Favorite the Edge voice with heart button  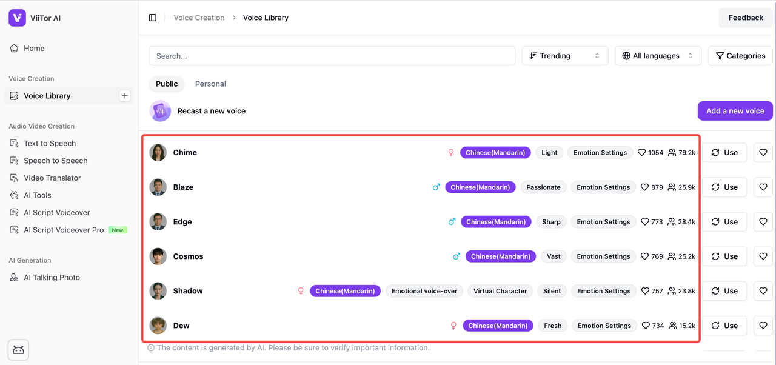click(763, 222)
